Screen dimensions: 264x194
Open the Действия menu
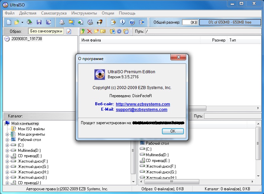pos(28,13)
